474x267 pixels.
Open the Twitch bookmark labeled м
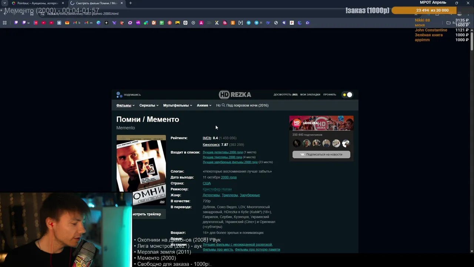coord(26,23)
